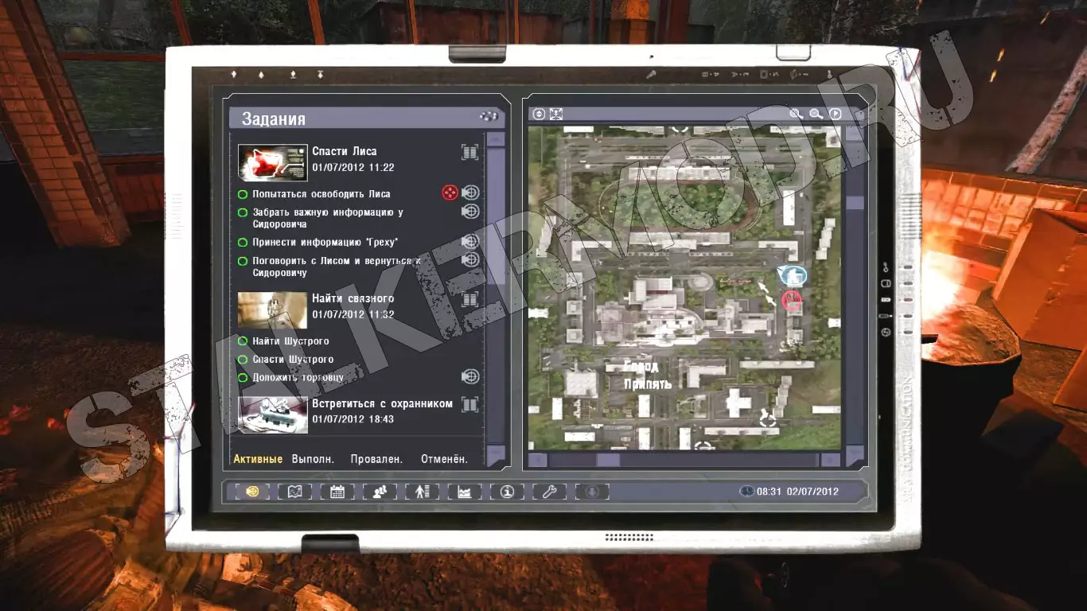
Task: Open the rankings person icon in the bottom bar
Action: point(422,492)
